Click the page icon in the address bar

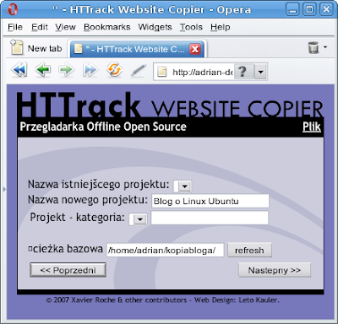coord(162,72)
